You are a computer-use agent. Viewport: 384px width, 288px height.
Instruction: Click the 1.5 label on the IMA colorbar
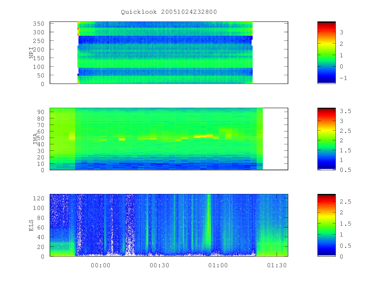pyautogui.click(x=345, y=150)
